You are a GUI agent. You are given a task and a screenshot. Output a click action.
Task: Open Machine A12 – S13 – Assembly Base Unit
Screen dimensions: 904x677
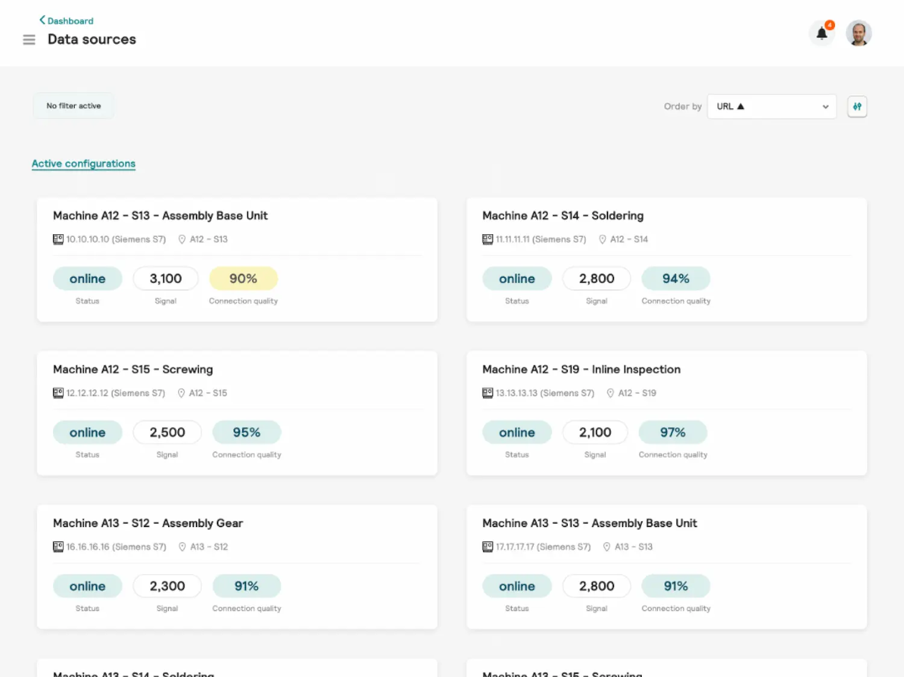160,216
